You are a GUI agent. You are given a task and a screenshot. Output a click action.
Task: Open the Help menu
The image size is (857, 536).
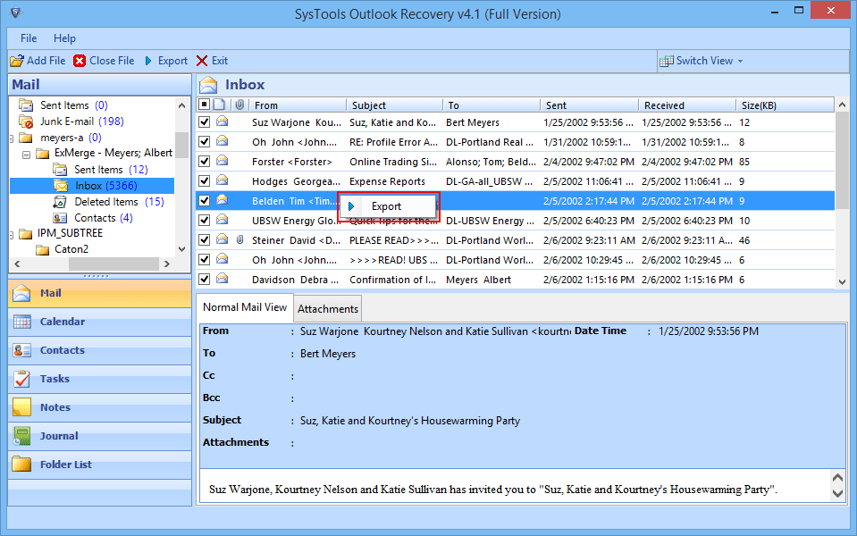pos(64,38)
